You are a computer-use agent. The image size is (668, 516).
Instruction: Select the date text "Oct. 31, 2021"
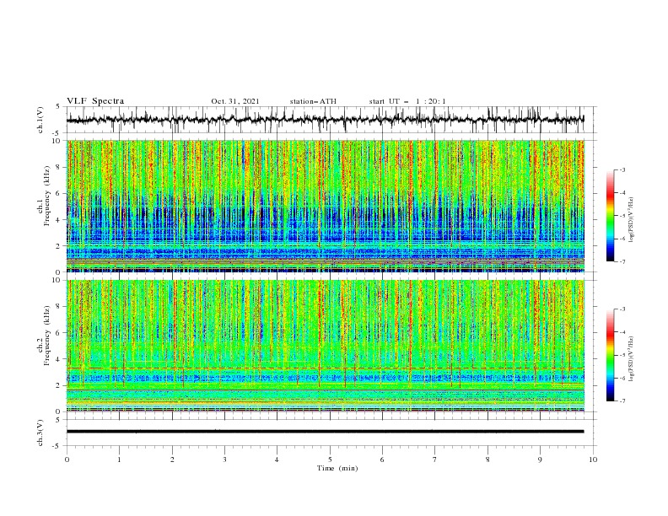[x=235, y=101]
